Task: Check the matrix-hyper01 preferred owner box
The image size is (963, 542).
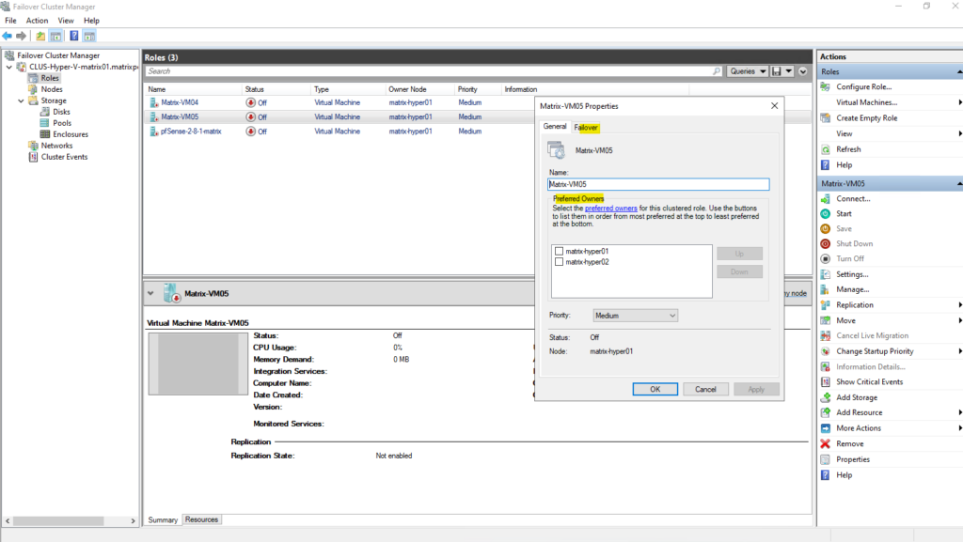Action: point(560,251)
